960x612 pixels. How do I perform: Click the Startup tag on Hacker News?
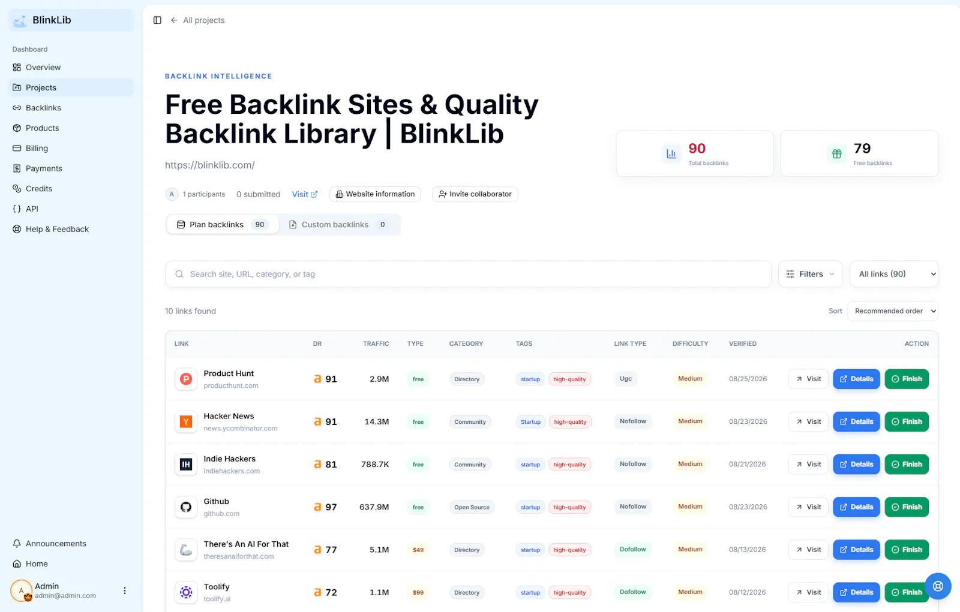[530, 422]
